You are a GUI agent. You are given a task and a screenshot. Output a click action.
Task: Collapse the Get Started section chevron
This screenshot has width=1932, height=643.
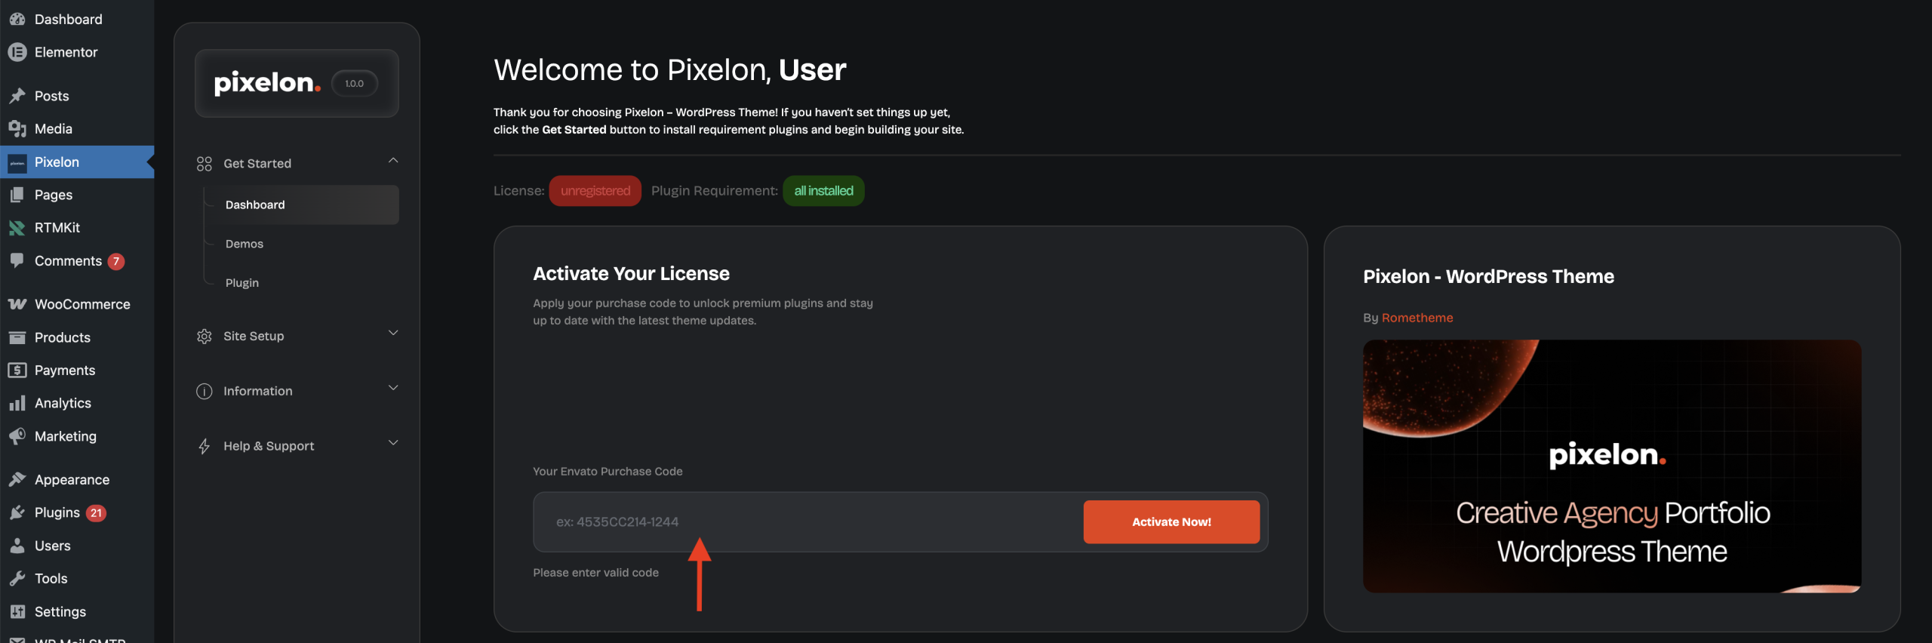point(393,160)
